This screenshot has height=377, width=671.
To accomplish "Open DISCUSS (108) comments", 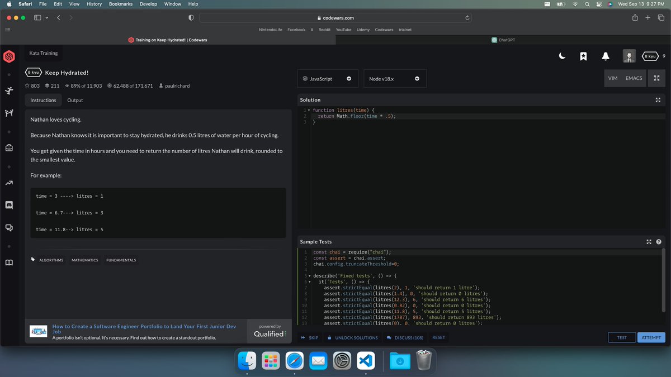I will [x=405, y=337].
